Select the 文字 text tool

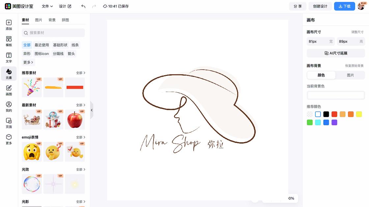click(x=9, y=58)
